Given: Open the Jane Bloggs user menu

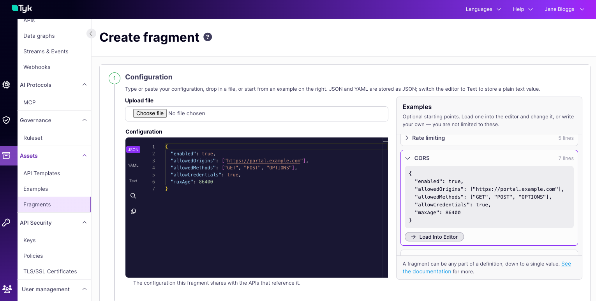Looking at the screenshot, I should point(565,9).
